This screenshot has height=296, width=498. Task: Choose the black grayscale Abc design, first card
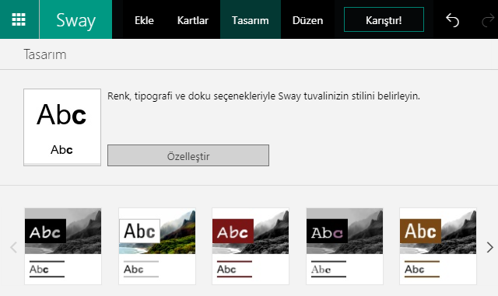pyautogui.click(x=63, y=246)
